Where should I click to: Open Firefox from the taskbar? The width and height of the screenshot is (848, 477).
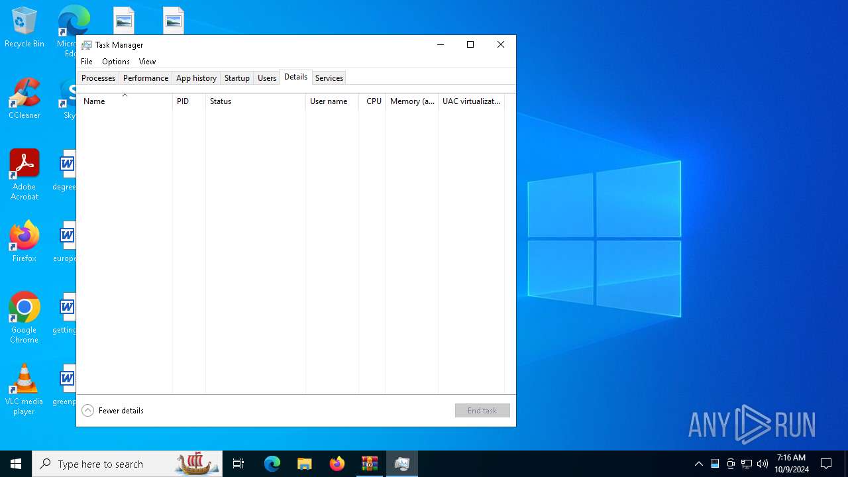(337, 464)
